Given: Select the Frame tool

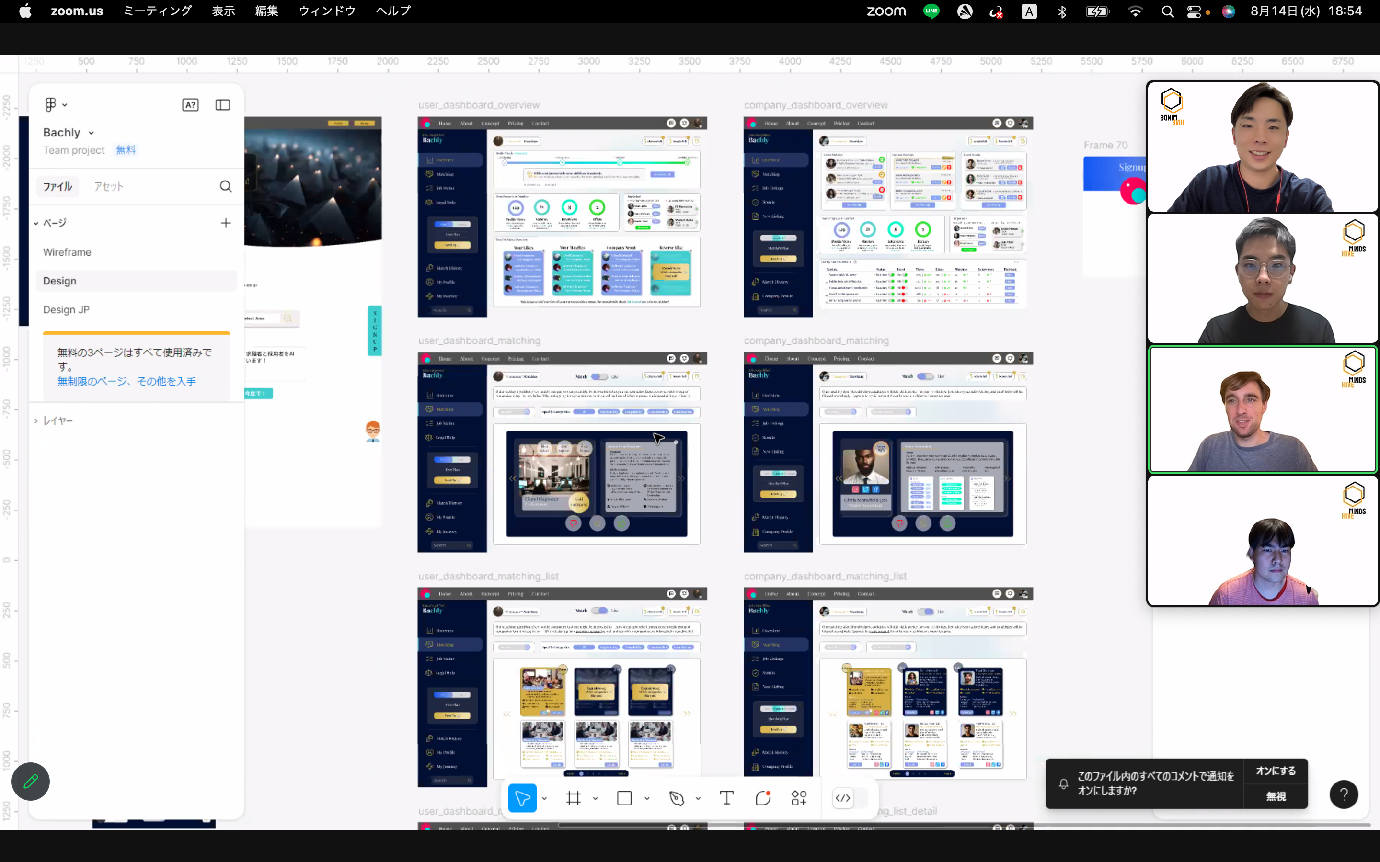Looking at the screenshot, I should tap(574, 798).
